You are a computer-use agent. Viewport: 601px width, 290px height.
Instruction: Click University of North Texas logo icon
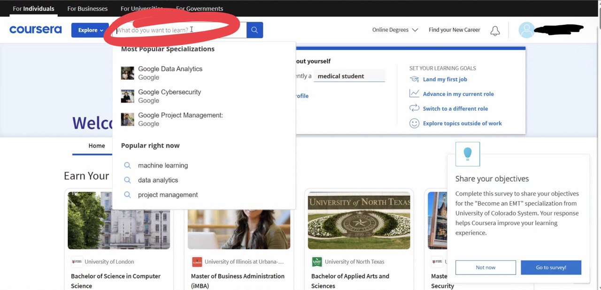pyautogui.click(x=317, y=262)
